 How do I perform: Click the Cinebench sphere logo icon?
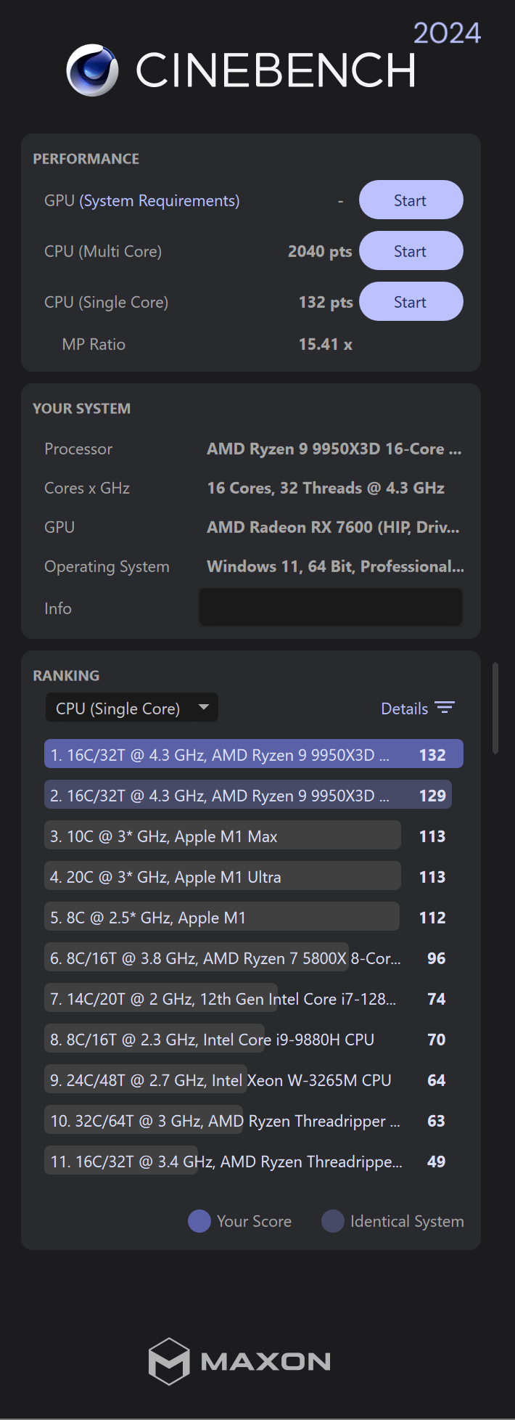click(x=92, y=70)
